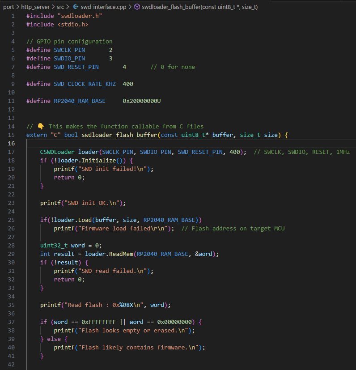Viewport: 356px width, 370px height.
Task: Click line number 25 in the gutter
Action: coord(11,220)
